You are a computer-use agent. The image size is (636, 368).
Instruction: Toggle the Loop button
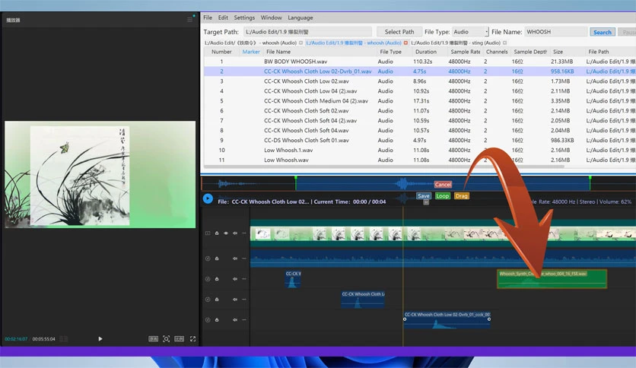(443, 195)
